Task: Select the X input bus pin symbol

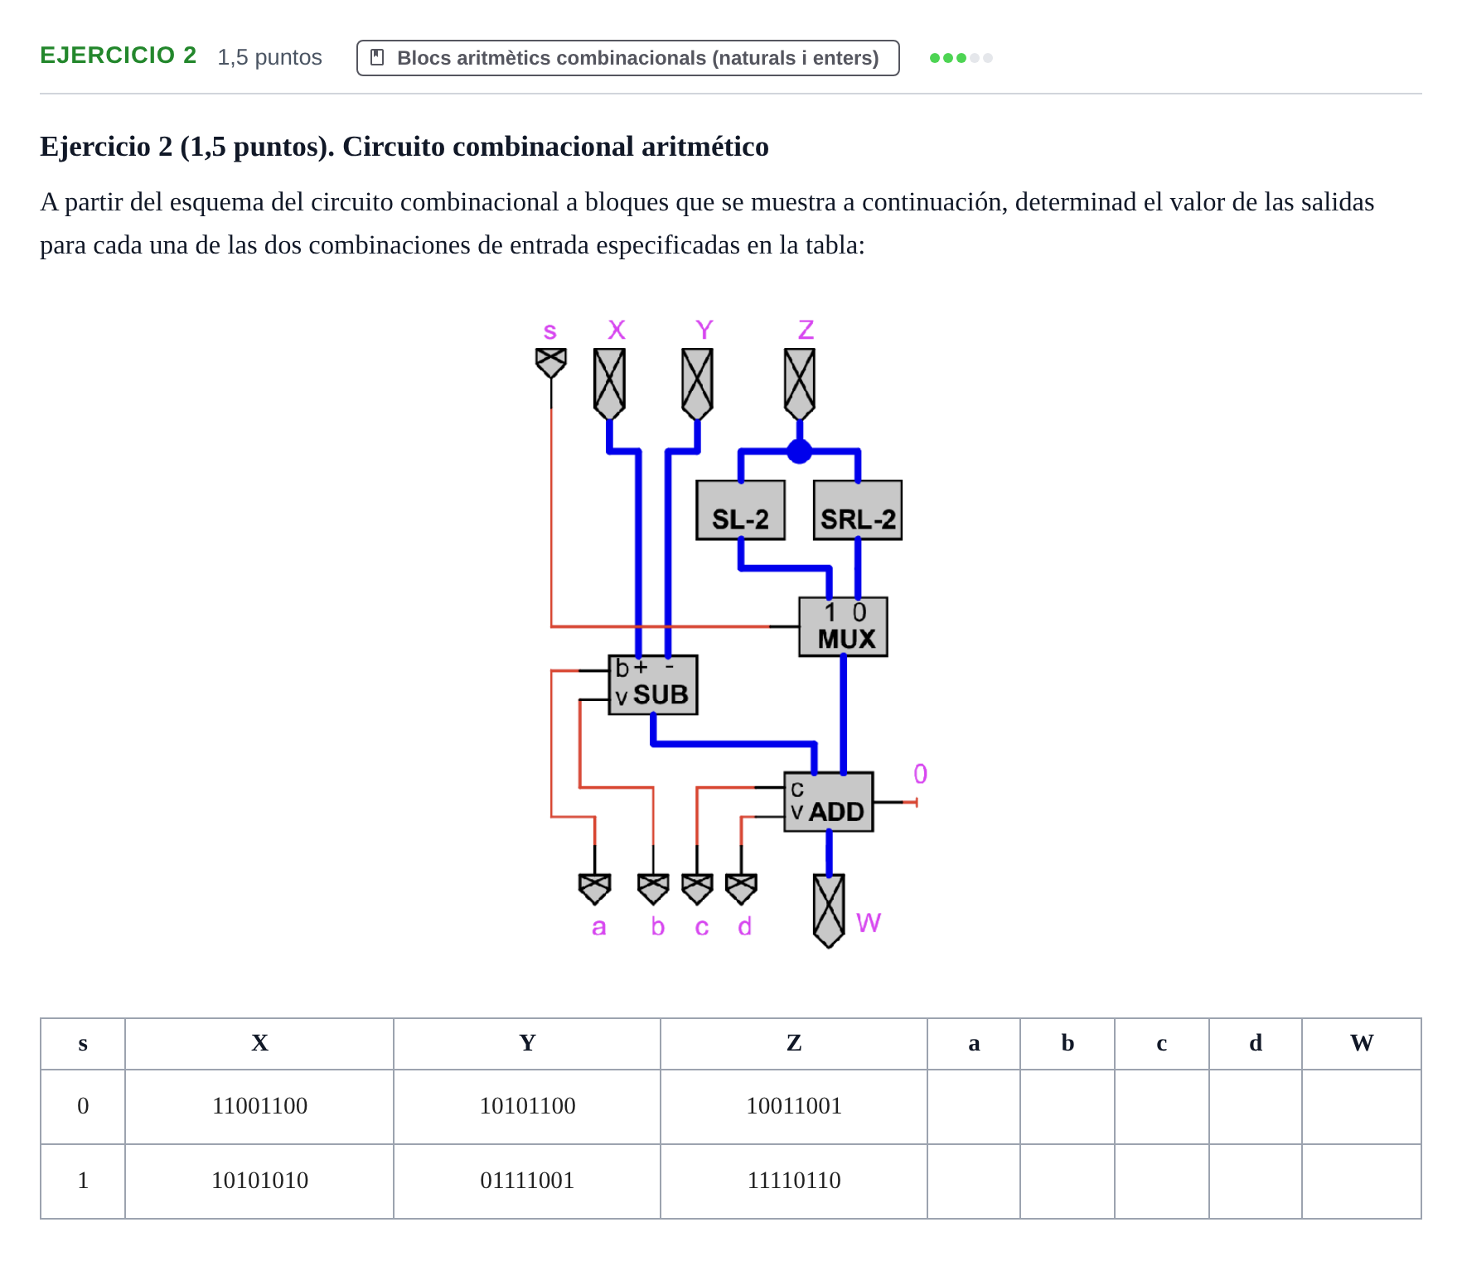Action: 609,384
